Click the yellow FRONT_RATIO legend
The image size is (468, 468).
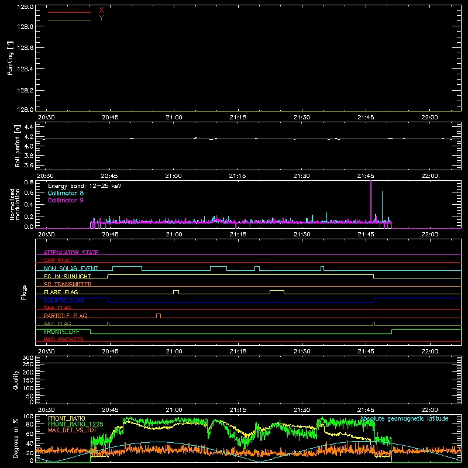coord(67,418)
